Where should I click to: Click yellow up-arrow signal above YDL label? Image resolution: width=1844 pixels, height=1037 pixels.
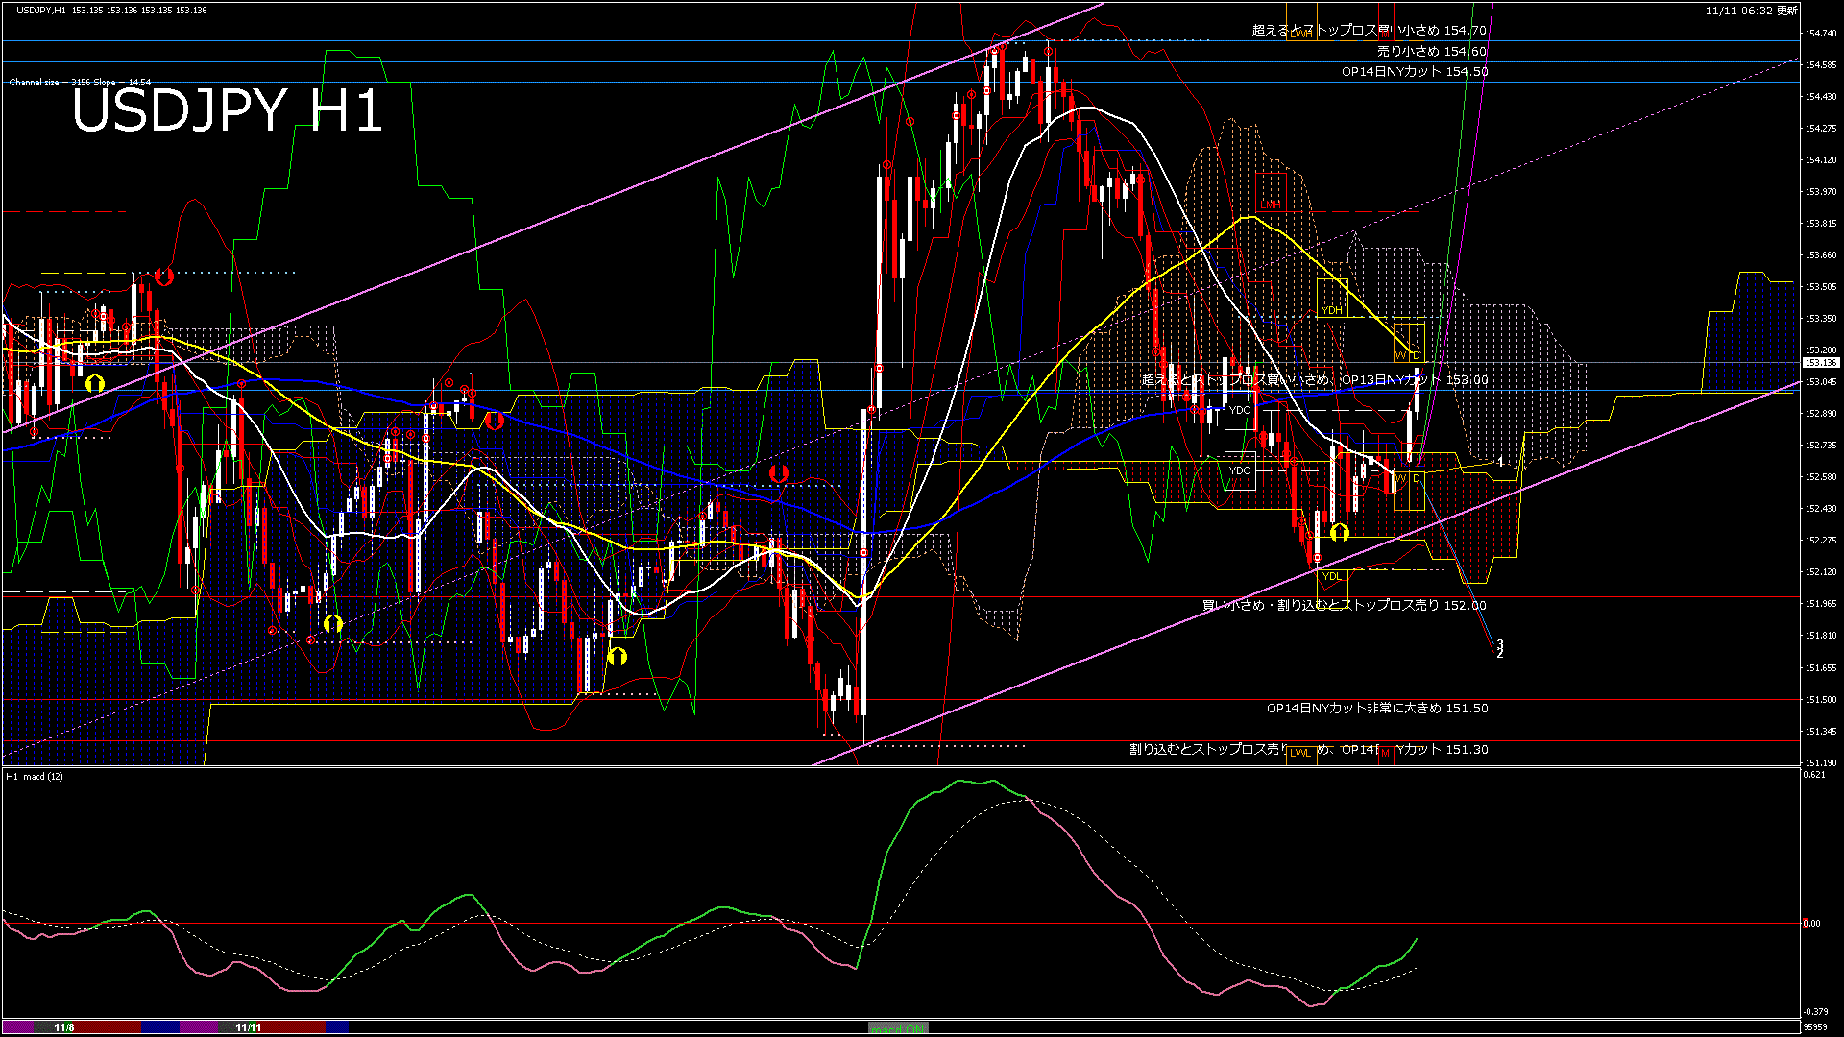1339,531
